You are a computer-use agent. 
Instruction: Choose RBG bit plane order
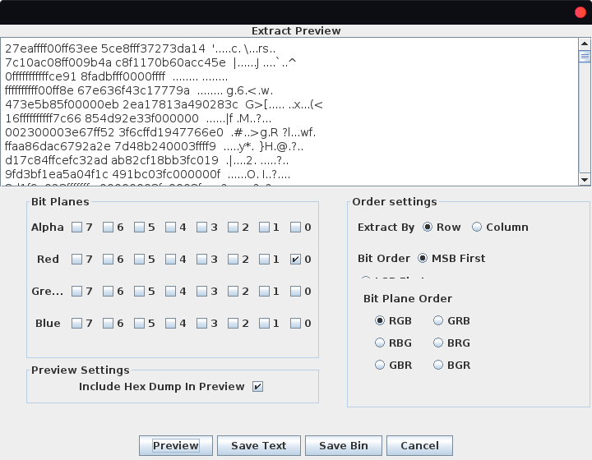pos(380,343)
